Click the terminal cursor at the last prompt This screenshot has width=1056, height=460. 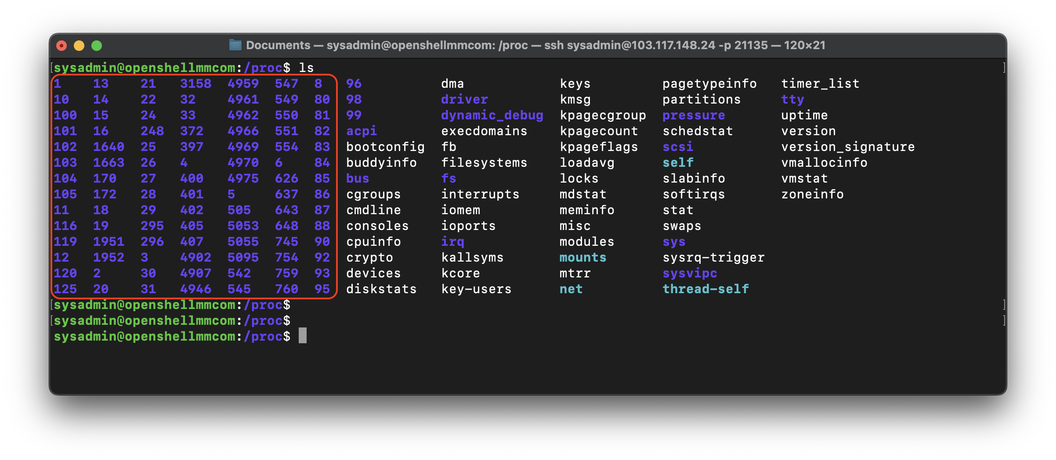(x=303, y=336)
